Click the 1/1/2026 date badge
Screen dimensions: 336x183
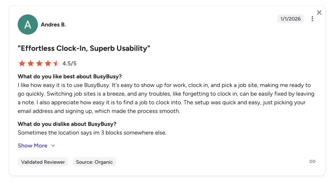click(x=290, y=19)
